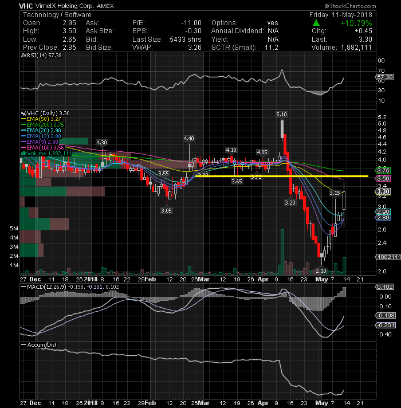Click the 3.15 price annotation in May
This screenshot has height=408, width=401.
click(335, 193)
